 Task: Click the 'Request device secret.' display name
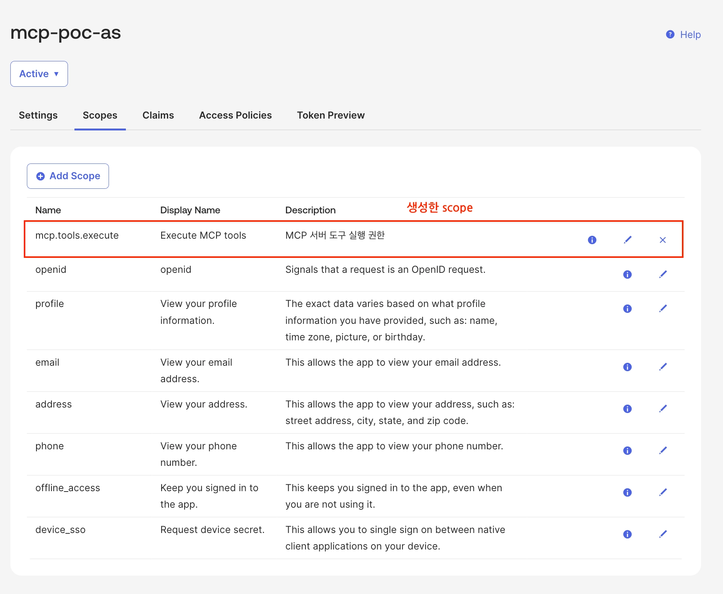213,530
